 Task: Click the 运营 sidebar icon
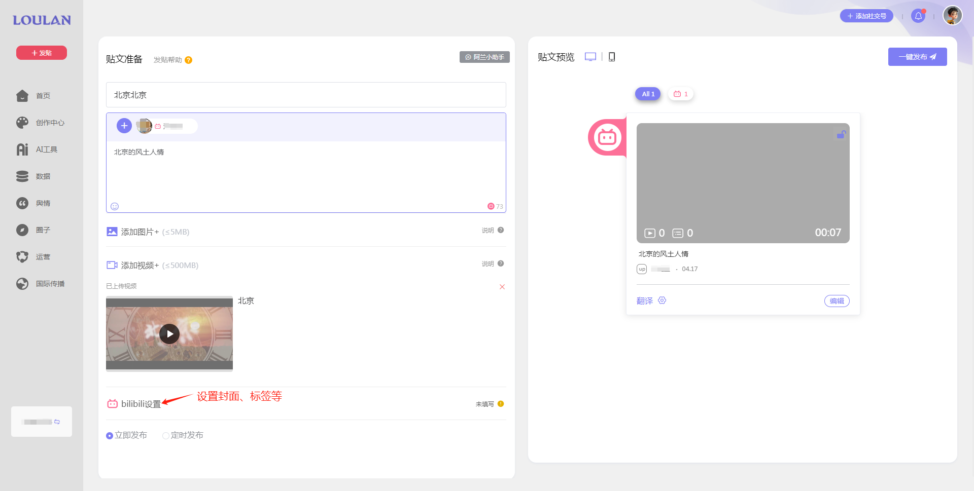pyautogui.click(x=22, y=257)
